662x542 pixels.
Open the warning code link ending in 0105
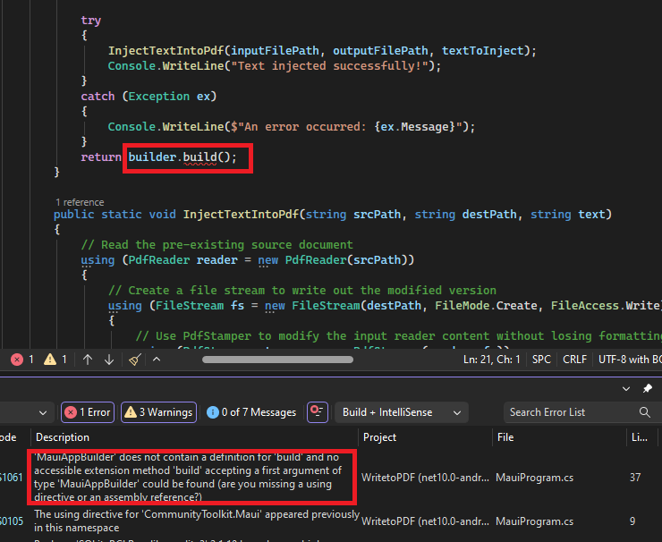tap(12, 521)
